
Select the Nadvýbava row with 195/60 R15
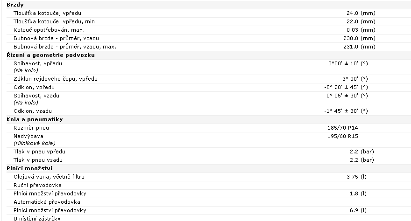click(209, 139)
